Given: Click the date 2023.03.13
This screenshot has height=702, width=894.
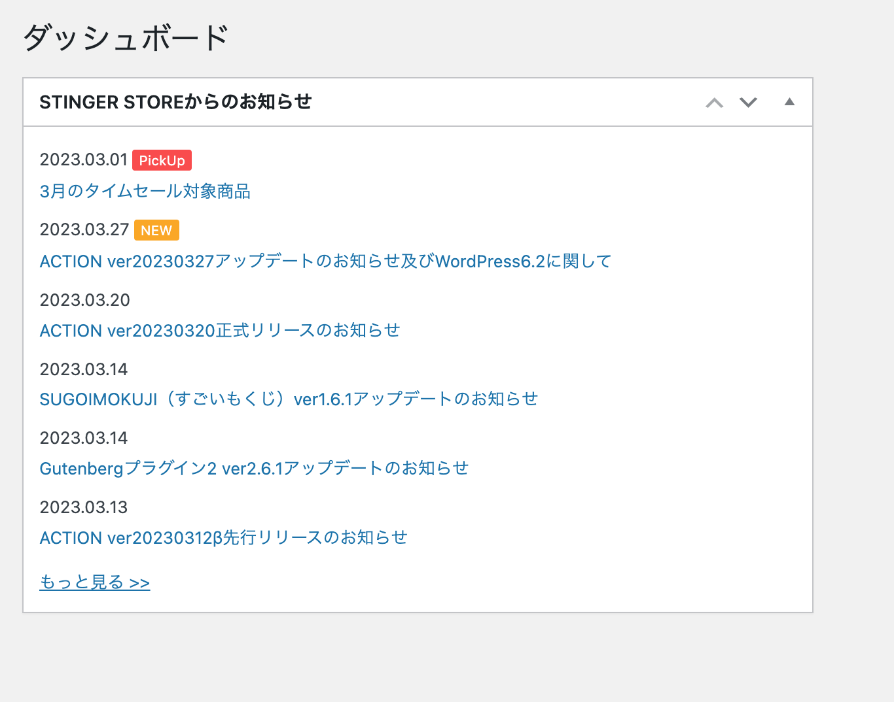Looking at the screenshot, I should pyautogui.click(x=84, y=507).
